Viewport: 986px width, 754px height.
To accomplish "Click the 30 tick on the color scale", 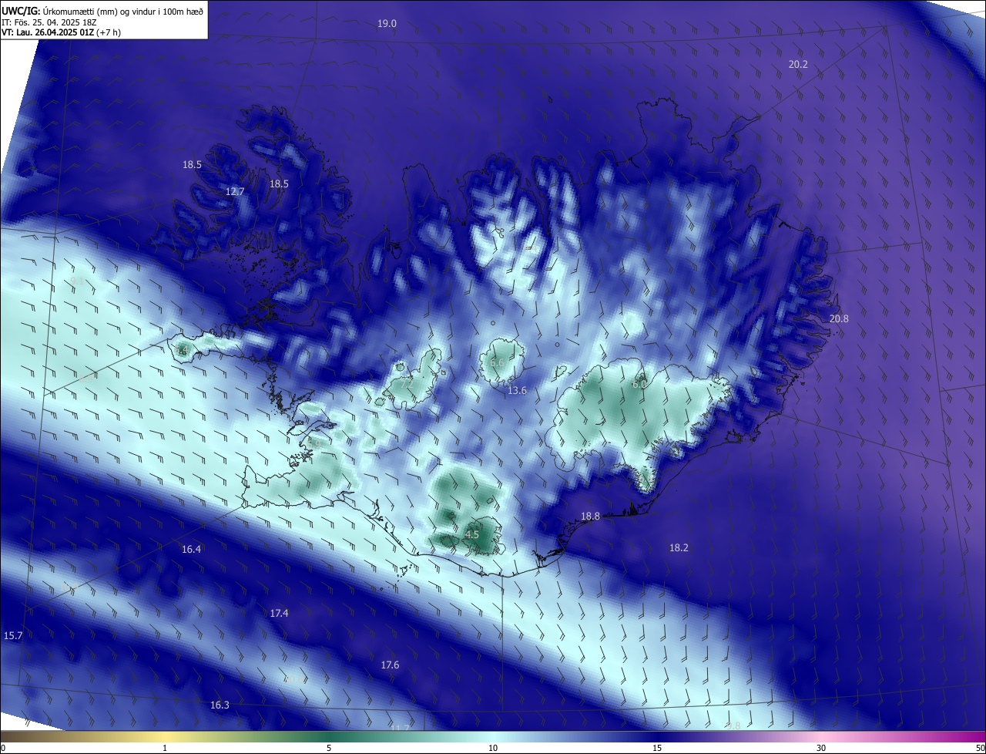I will (821, 749).
